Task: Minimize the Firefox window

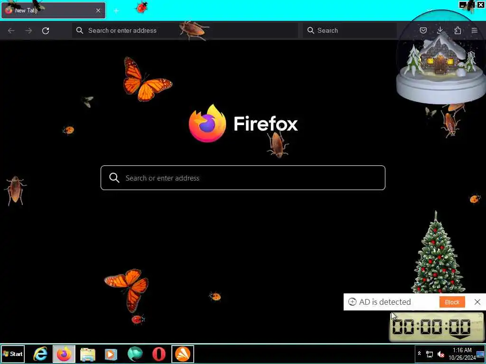Action: click(x=462, y=5)
